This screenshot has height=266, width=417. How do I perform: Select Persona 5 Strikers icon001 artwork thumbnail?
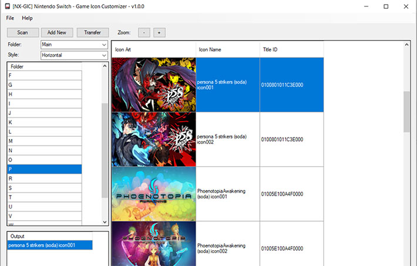[154, 85]
